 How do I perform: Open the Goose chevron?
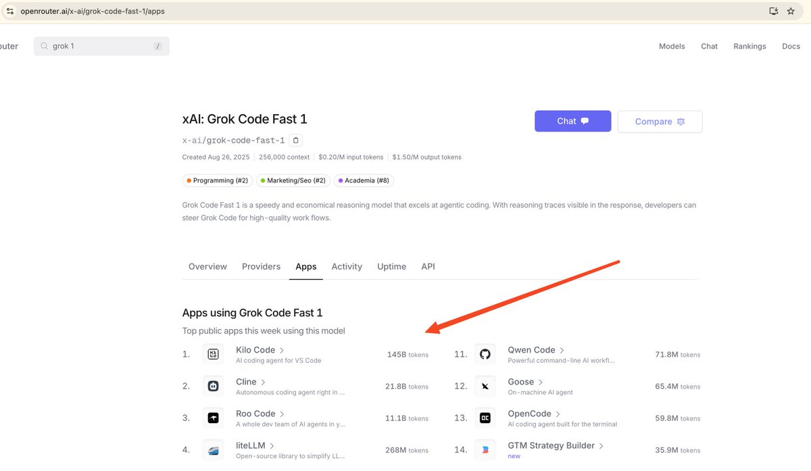[541, 382]
